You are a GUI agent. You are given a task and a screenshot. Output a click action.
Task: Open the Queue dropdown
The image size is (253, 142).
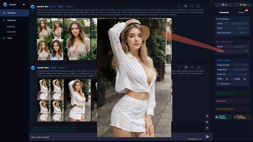click(232, 24)
